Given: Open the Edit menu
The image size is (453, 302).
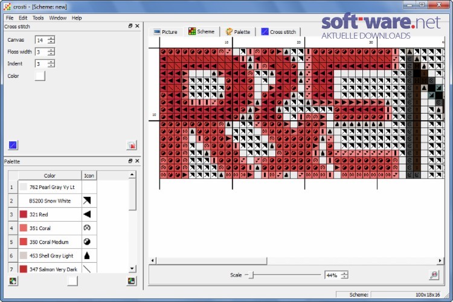Looking at the screenshot, I should pyautogui.click(x=23, y=18).
